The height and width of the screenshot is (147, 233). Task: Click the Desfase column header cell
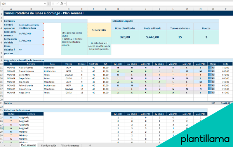82,64
